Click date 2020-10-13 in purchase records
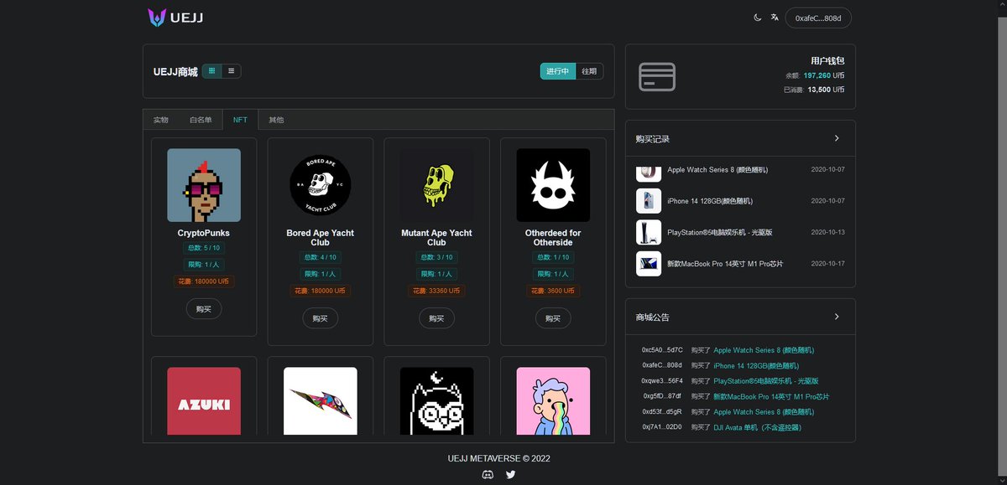This screenshot has width=1007, height=485. tap(827, 232)
